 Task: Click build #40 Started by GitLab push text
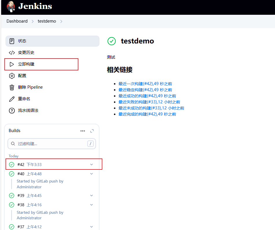click(40, 184)
